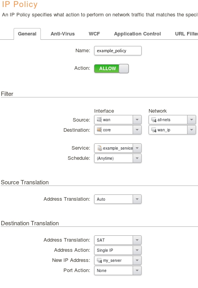This screenshot has height=288, width=198.
Task: Click the example_service service icon
Action: pos(100,148)
